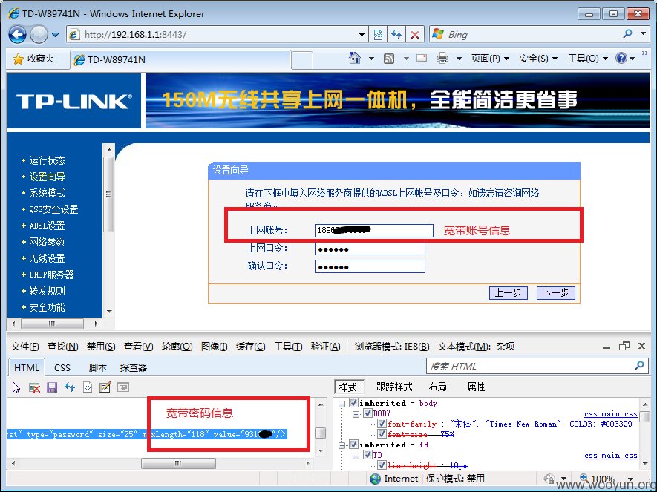This screenshot has height=492, width=657.
Task: Switch to the 探查器 tab
Action: (134, 367)
